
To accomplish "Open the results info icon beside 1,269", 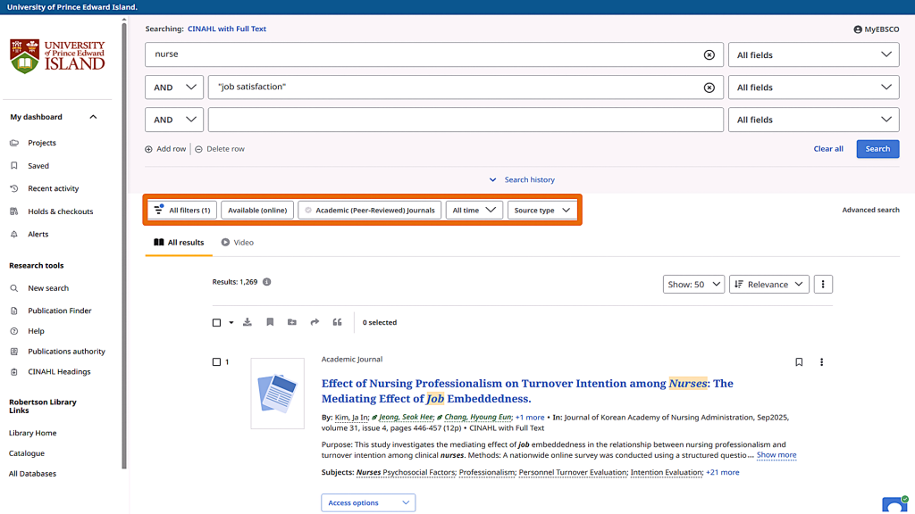I will click(x=266, y=282).
